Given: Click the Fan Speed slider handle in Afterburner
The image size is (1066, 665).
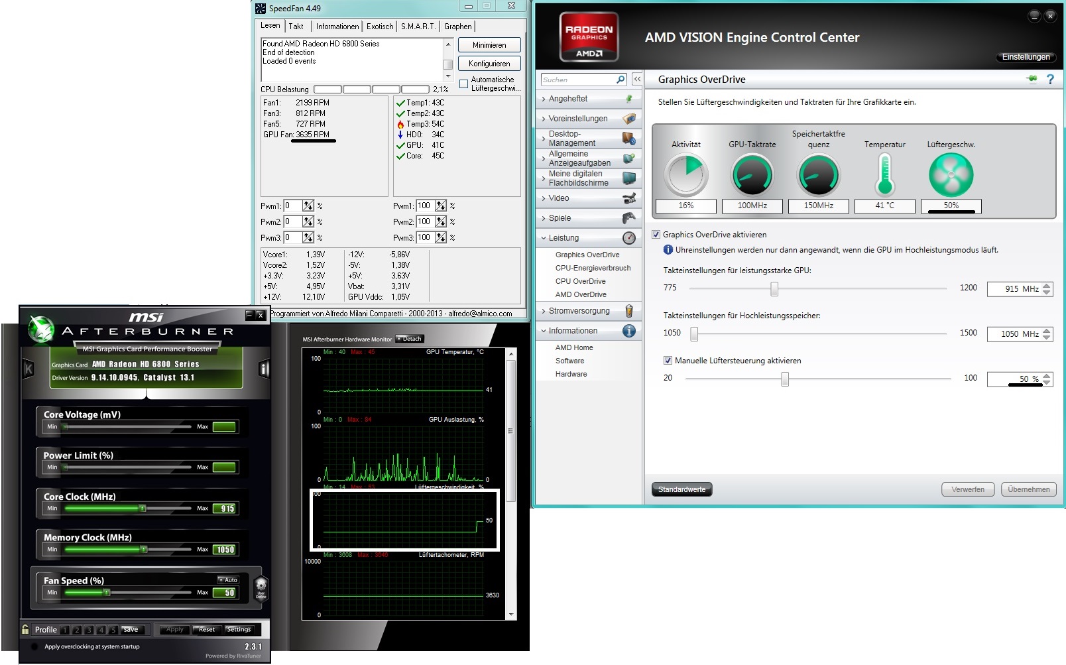Looking at the screenshot, I should pyautogui.click(x=107, y=593).
